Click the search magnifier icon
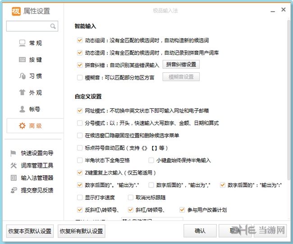Screen dimensions: 293x244 point(53,26)
